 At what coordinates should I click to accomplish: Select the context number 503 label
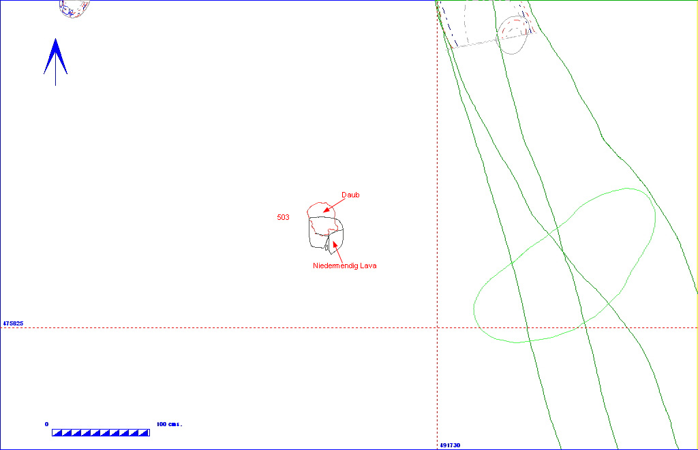coord(283,217)
